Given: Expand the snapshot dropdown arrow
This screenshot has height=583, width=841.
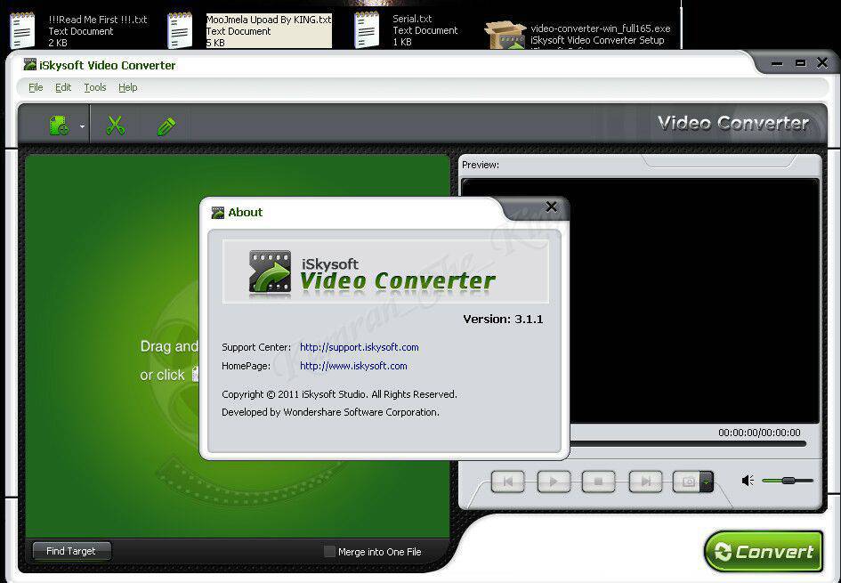Looking at the screenshot, I should (x=707, y=482).
